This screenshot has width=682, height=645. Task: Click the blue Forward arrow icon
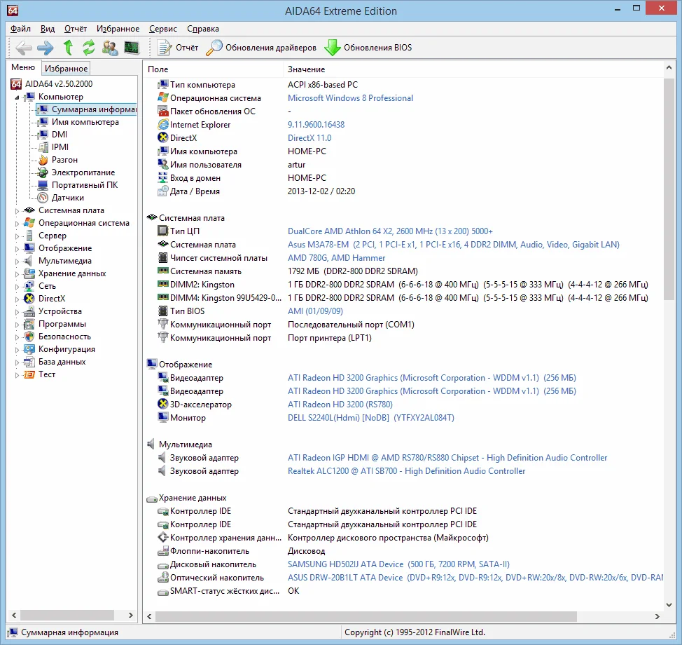coord(46,48)
